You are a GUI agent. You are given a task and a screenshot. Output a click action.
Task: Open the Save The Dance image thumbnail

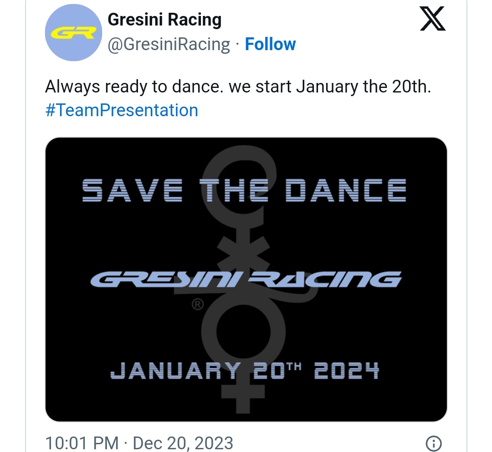[246, 279]
